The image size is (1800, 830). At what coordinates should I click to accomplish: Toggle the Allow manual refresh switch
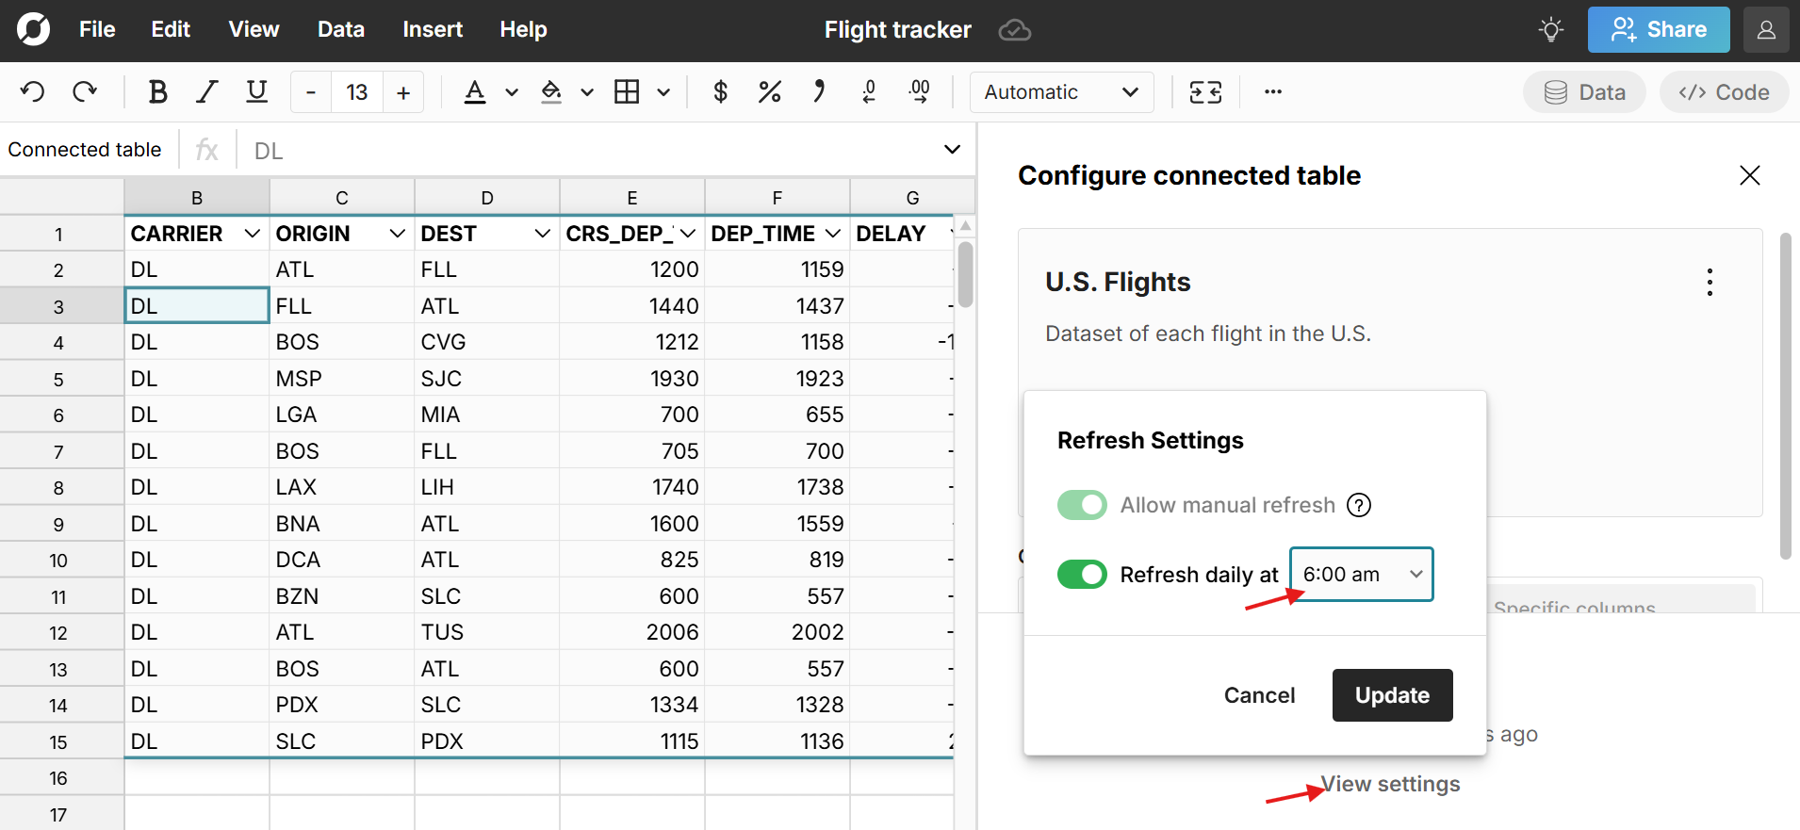pos(1082,505)
